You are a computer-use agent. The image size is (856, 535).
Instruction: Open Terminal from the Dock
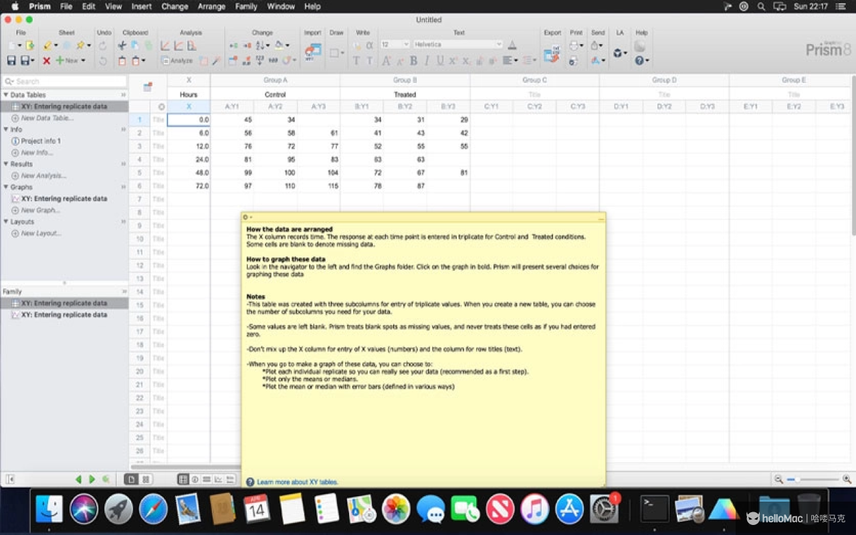(655, 509)
